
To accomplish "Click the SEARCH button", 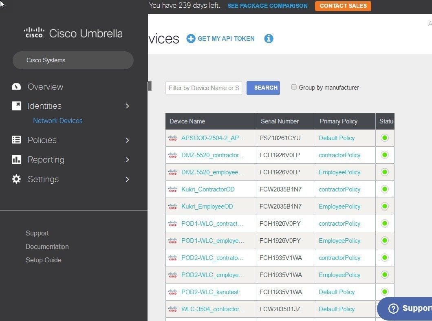I will (x=263, y=88).
